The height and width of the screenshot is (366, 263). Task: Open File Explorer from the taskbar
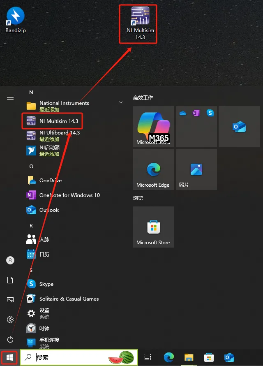(189, 357)
